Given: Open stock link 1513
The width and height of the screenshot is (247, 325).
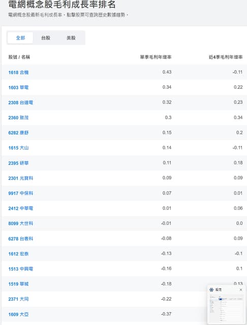Looking at the screenshot, I should pos(21,269).
